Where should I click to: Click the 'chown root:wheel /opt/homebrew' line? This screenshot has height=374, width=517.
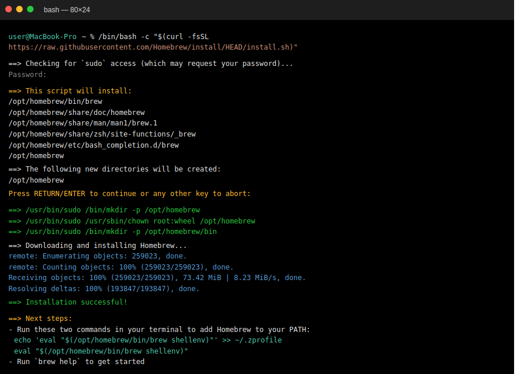(x=132, y=221)
